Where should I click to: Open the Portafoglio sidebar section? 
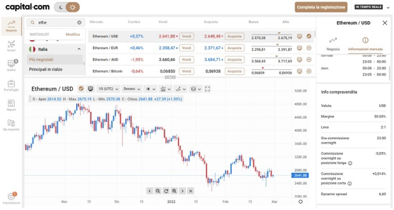coord(11,85)
